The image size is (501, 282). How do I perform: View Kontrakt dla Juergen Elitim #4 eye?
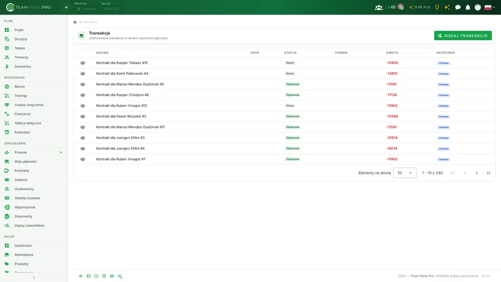pyautogui.click(x=83, y=149)
